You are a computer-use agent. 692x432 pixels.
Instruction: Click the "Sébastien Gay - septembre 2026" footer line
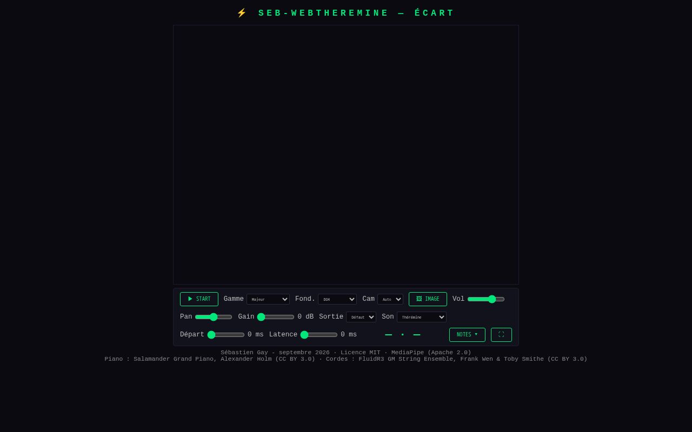click(x=346, y=353)
